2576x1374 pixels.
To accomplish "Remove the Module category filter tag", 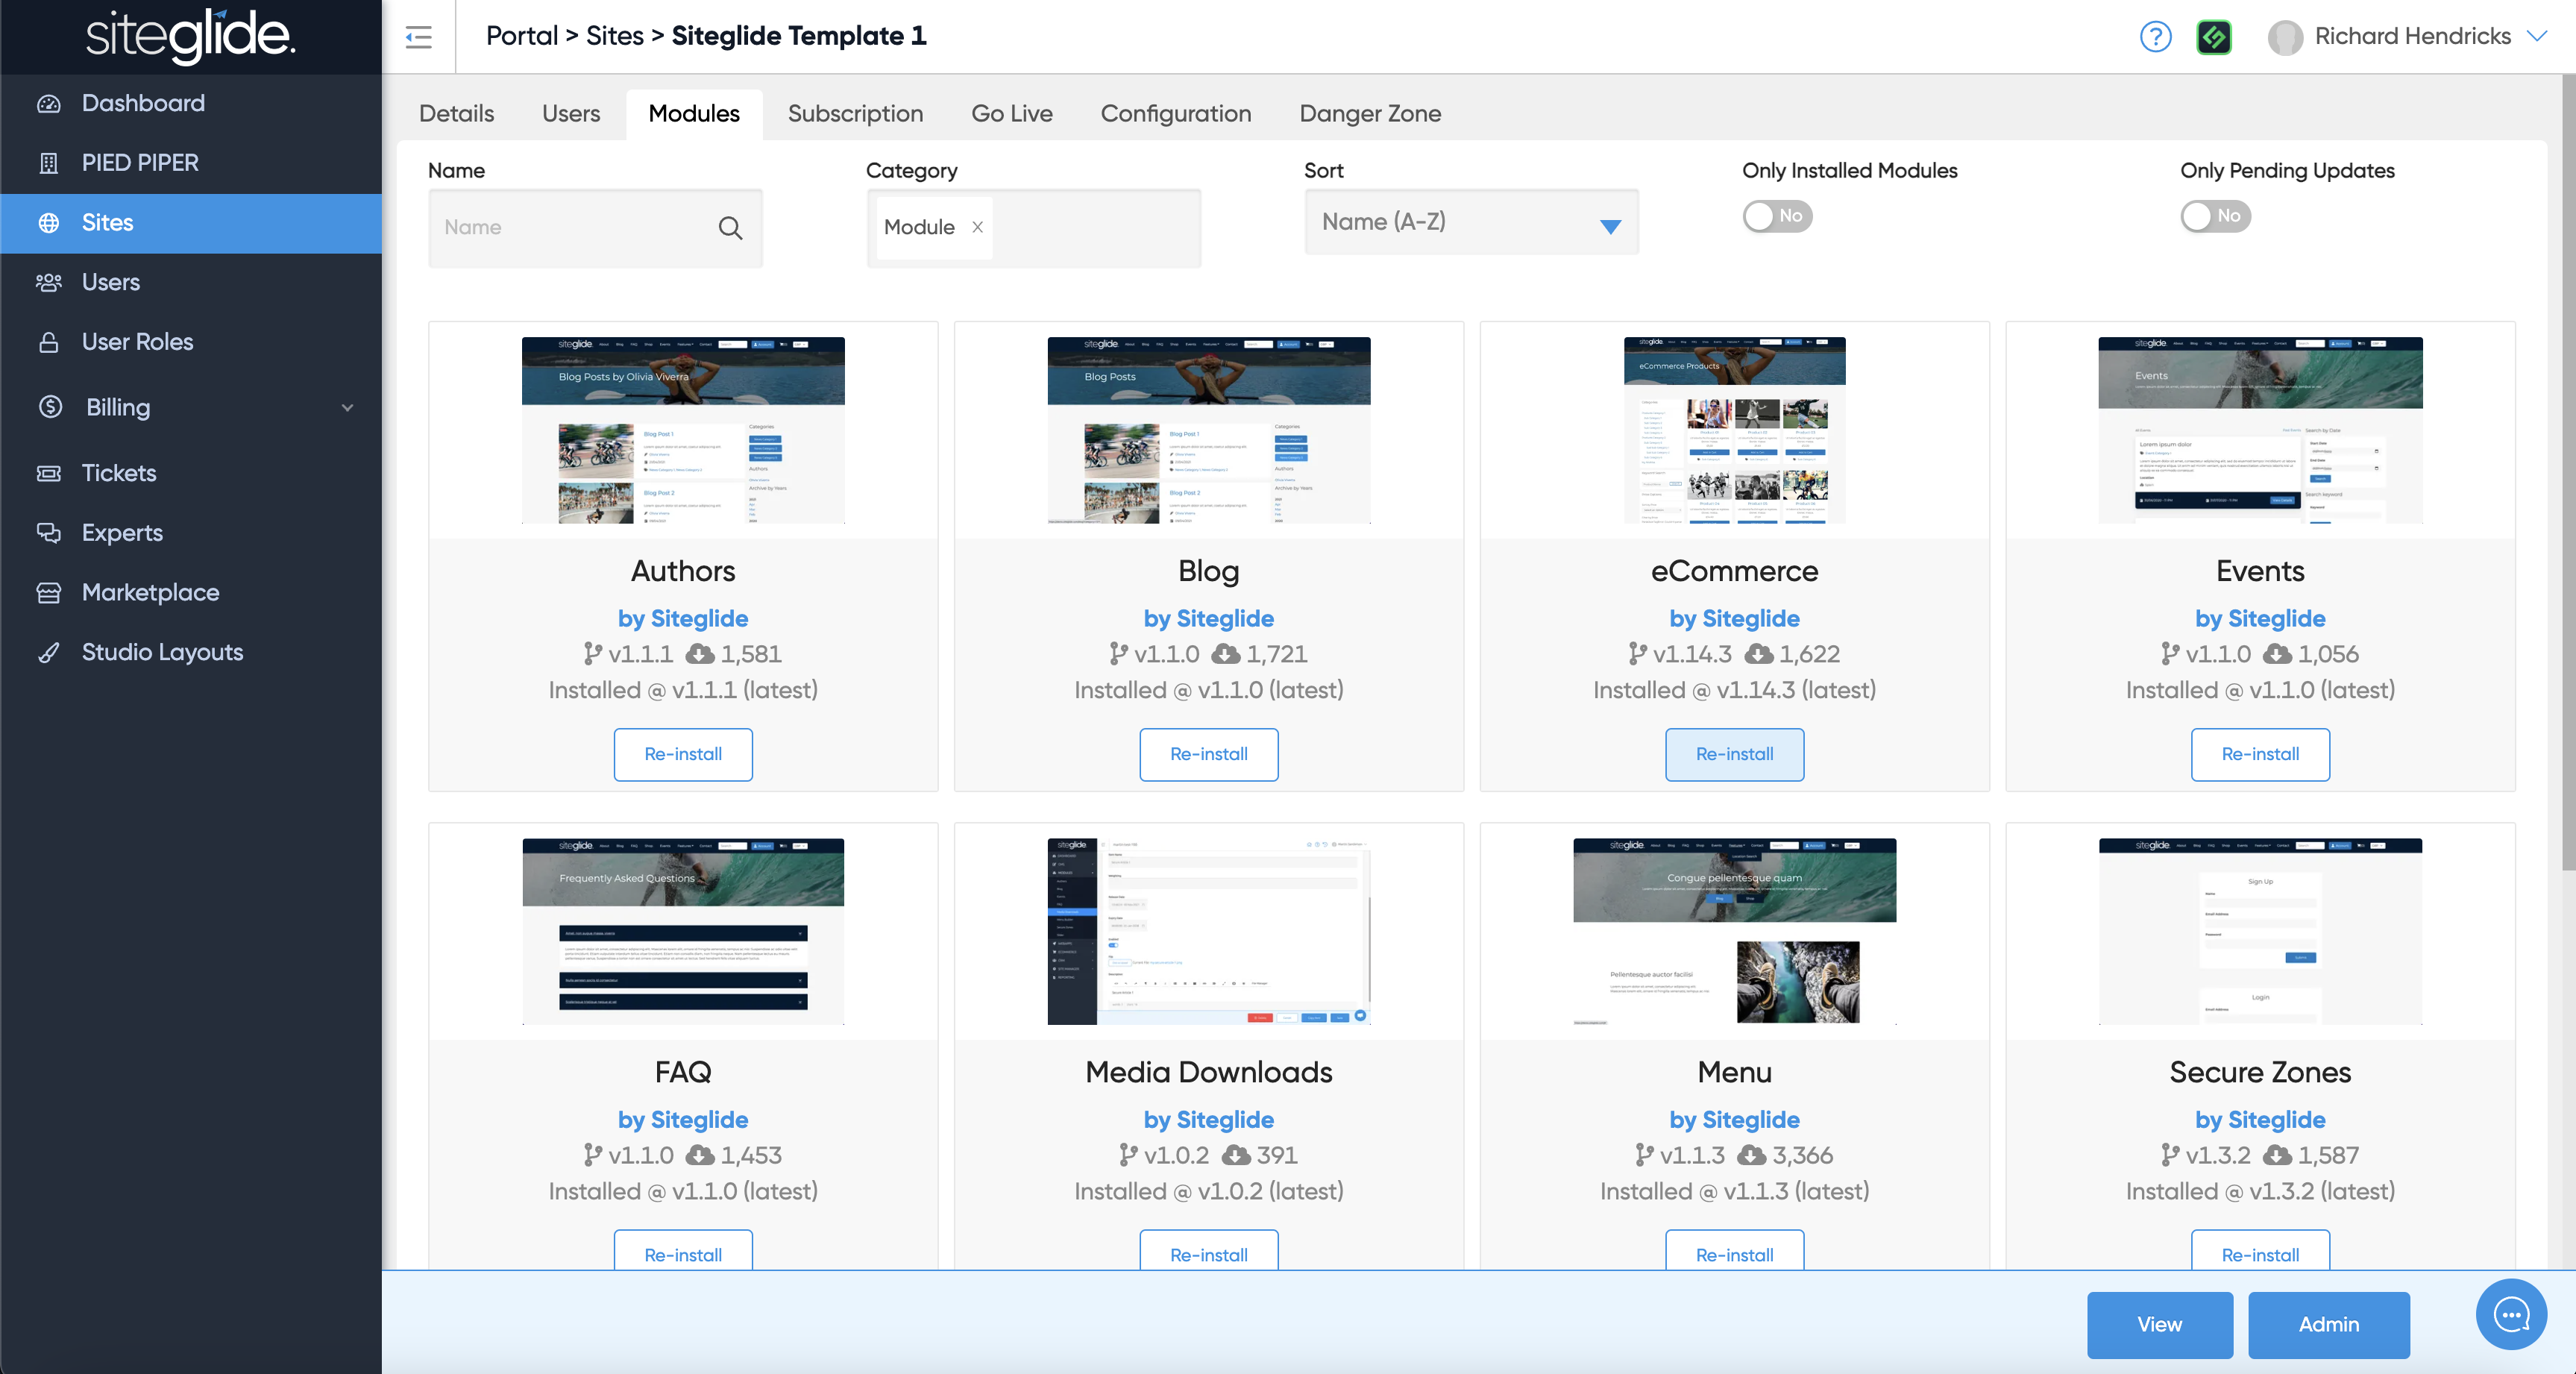I will click(x=977, y=227).
